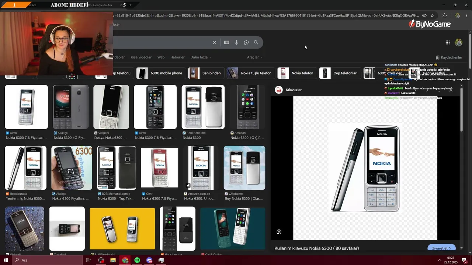Click the page vertical scrollbar
The image size is (472, 265).
tap(470, 52)
